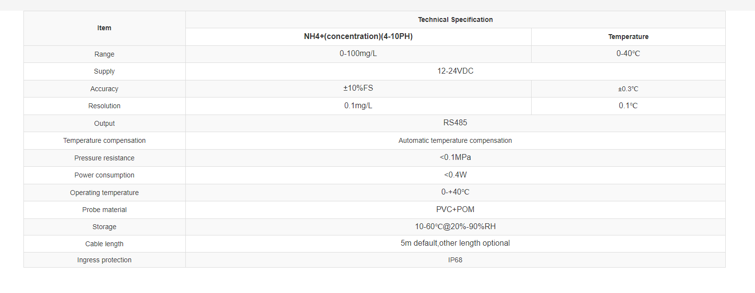Viewport: 755px width, 293px height.
Task: Select the 'RS485' output value
Action: 455,123
